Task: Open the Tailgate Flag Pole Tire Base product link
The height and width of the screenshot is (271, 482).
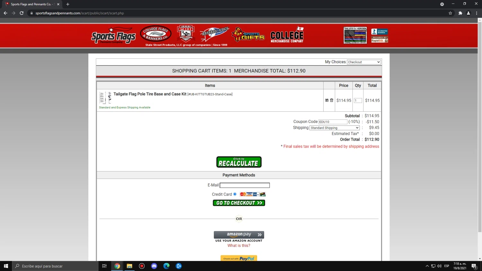Action: [x=150, y=94]
